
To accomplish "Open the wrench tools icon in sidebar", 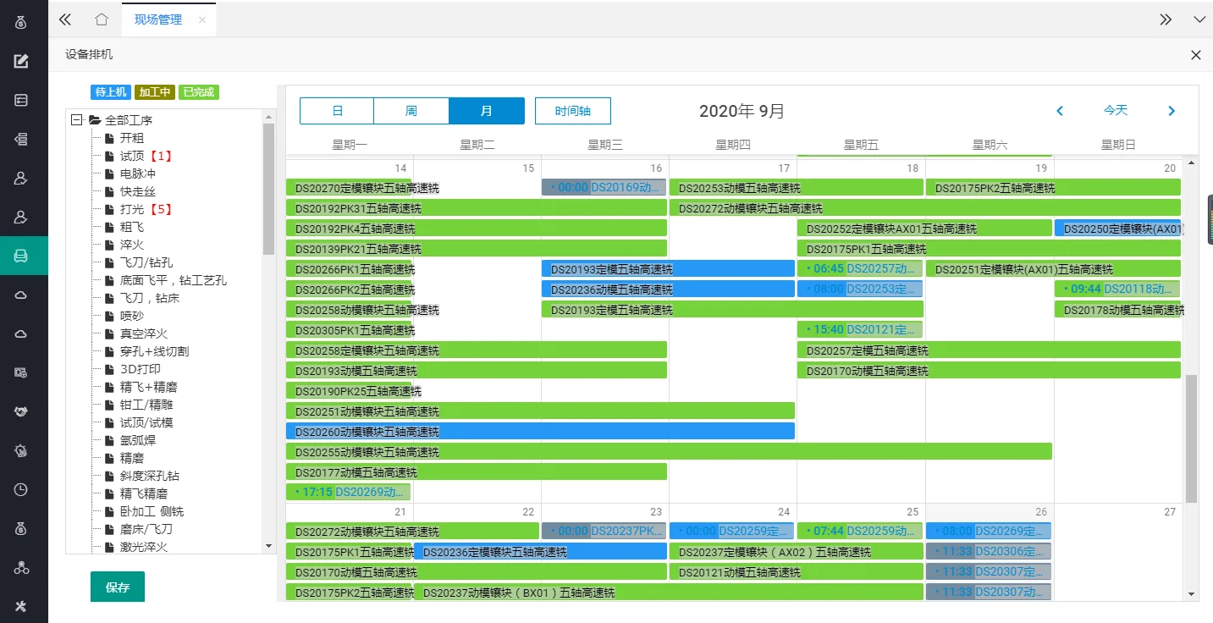I will click(21, 606).
